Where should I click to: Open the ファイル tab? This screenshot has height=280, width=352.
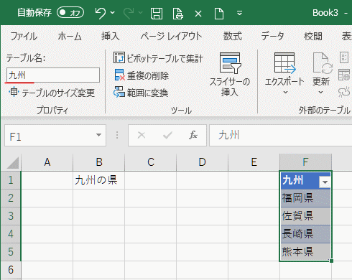[24, 37]
